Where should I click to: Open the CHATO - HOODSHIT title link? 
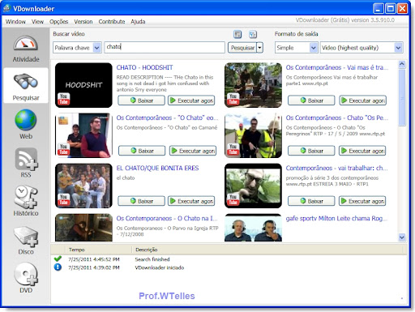(x=144, y=67)
